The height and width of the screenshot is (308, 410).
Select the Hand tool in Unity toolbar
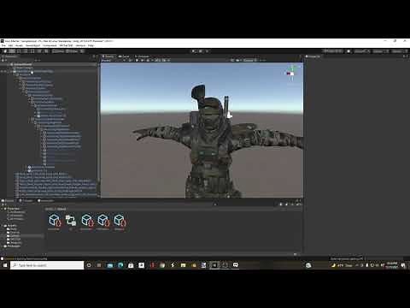[5, 51]
